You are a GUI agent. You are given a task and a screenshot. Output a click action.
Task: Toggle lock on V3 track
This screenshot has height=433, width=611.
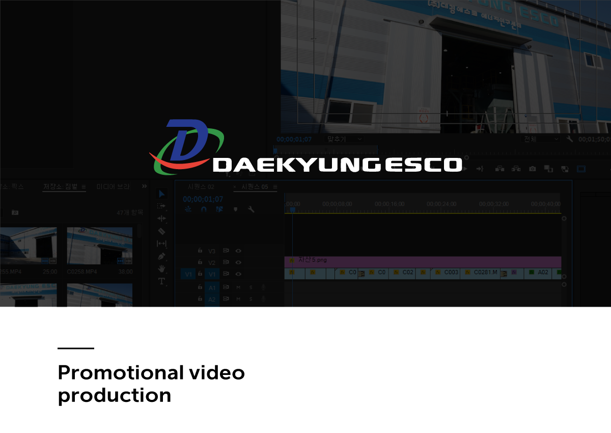pyautogui.click(x=200, y=251)
